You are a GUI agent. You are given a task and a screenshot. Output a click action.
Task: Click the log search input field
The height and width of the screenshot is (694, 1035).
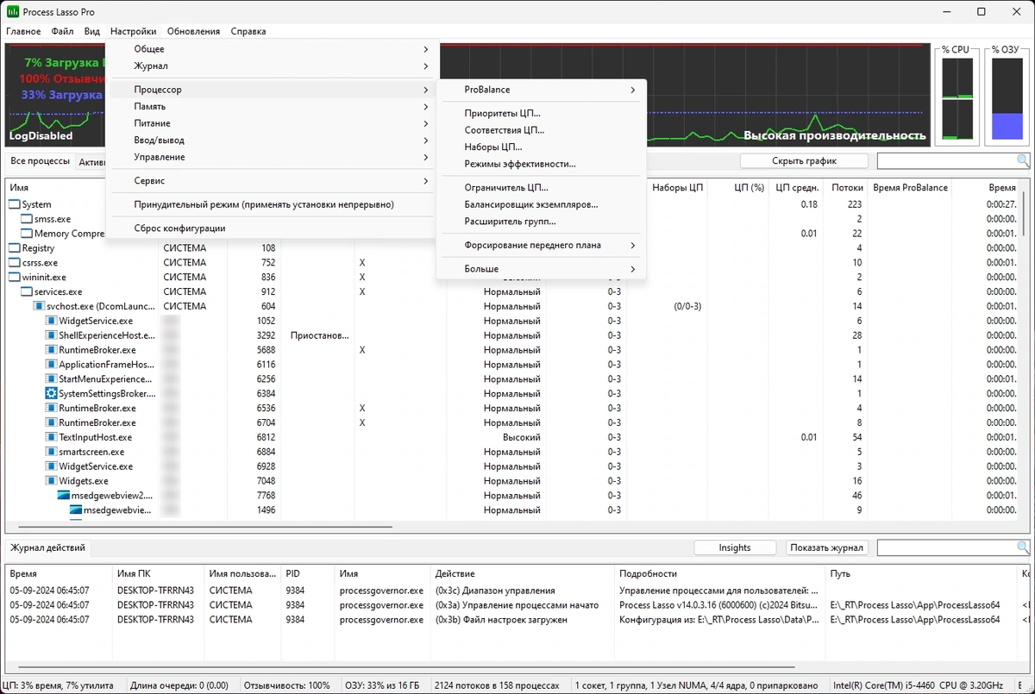tap(947, 547)
